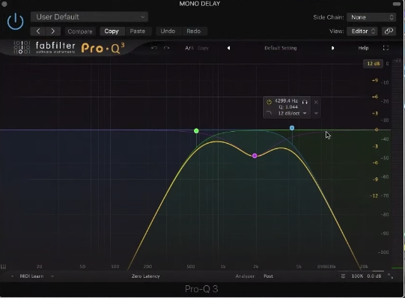Click the output options icon
This screenshot has height=298, width=405.
[343, 276]
